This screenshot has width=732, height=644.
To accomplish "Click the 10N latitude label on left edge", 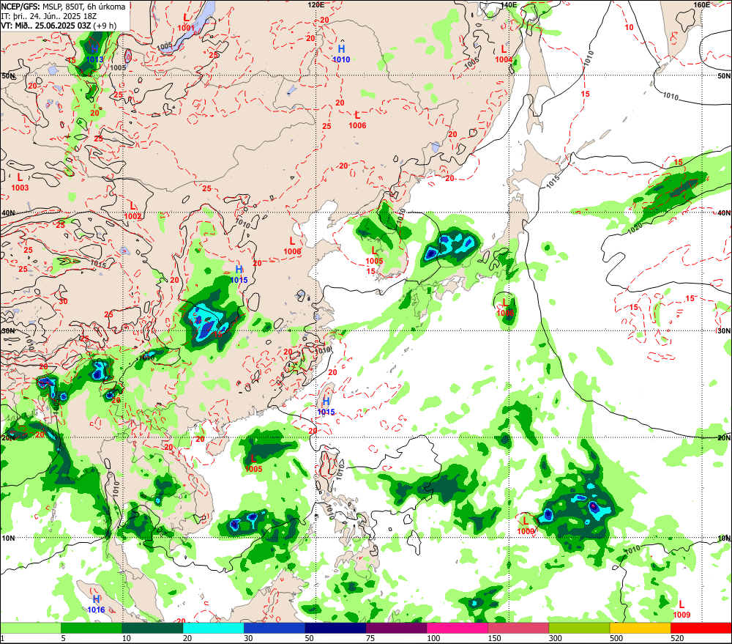I will point(8,538).
